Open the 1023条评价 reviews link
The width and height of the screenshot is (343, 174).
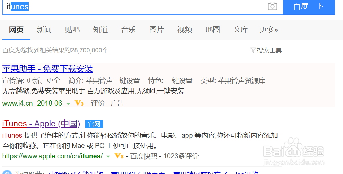181,156
